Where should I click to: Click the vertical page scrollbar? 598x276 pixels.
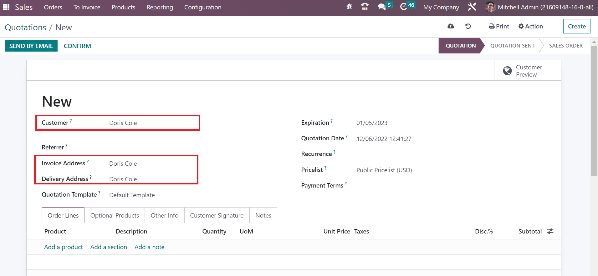pyautogui.click(x=594, y=111)
